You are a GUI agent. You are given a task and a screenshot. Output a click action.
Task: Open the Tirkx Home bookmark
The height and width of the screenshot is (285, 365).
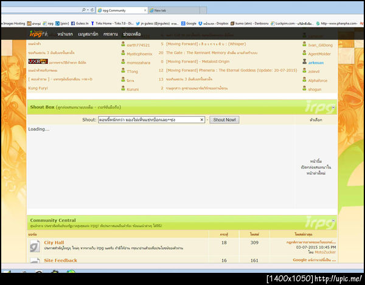pyautogui.click(x=112, y=24)
